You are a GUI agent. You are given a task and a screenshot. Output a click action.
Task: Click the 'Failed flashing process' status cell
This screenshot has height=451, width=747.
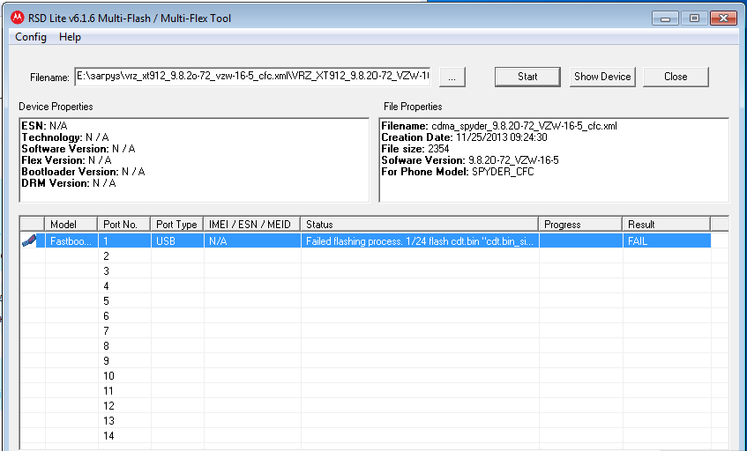point(420,241)
